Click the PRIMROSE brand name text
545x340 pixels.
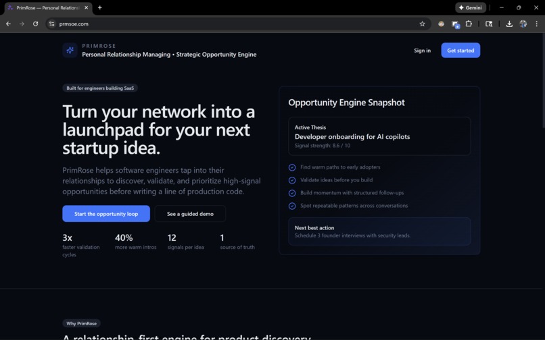pyautogui.click(x=99, y=46)
